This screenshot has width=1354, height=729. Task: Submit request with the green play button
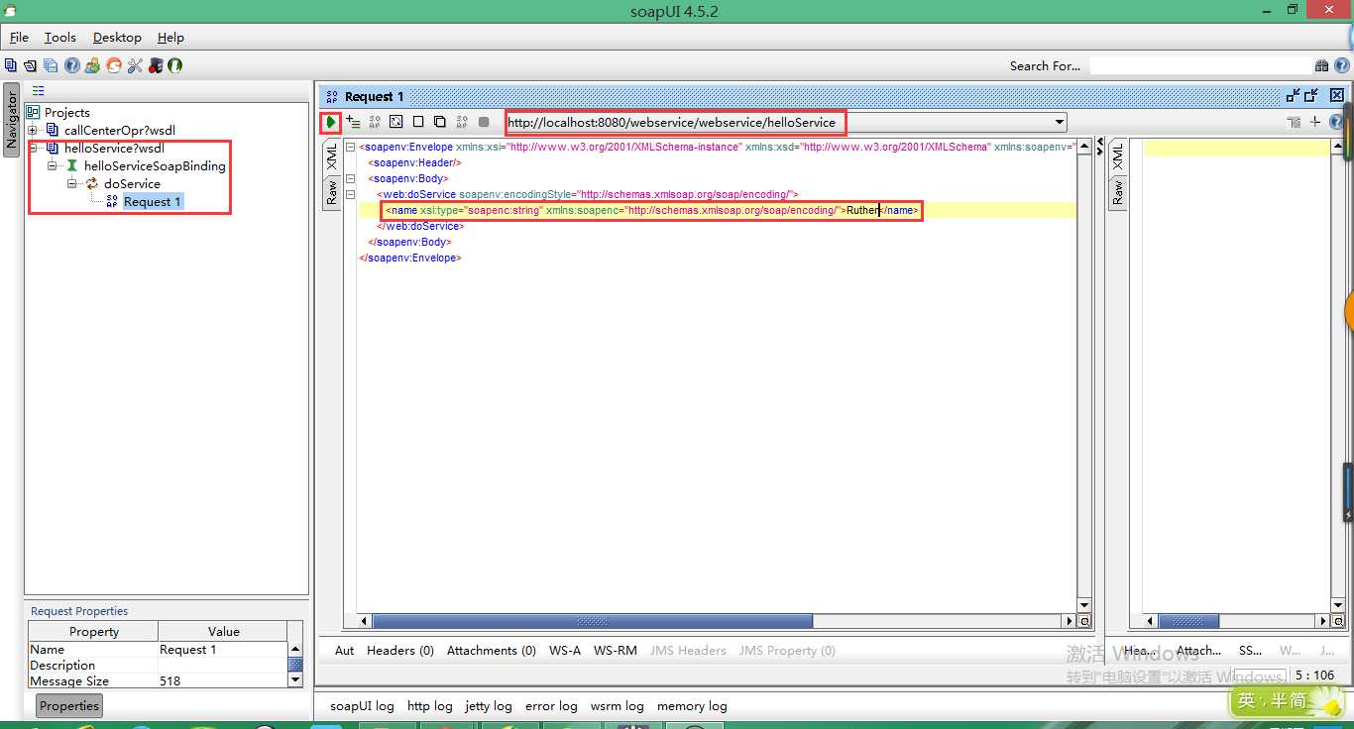pos(331,122)
